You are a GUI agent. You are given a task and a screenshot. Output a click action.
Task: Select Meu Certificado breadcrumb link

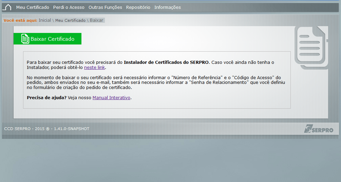coord(70,20)
